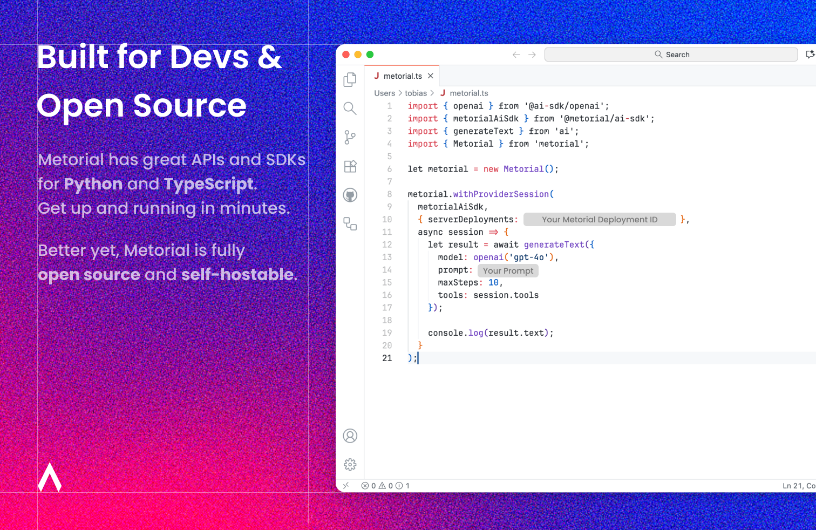Click async session on line 11
The image size is (816, 530).
click(451, 233)
